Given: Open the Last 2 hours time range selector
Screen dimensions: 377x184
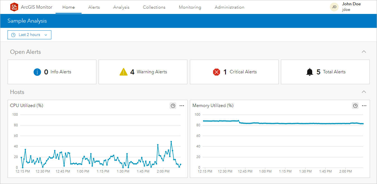Looking at the screenshot, I should pyautogui.click(x=29, y=35).
